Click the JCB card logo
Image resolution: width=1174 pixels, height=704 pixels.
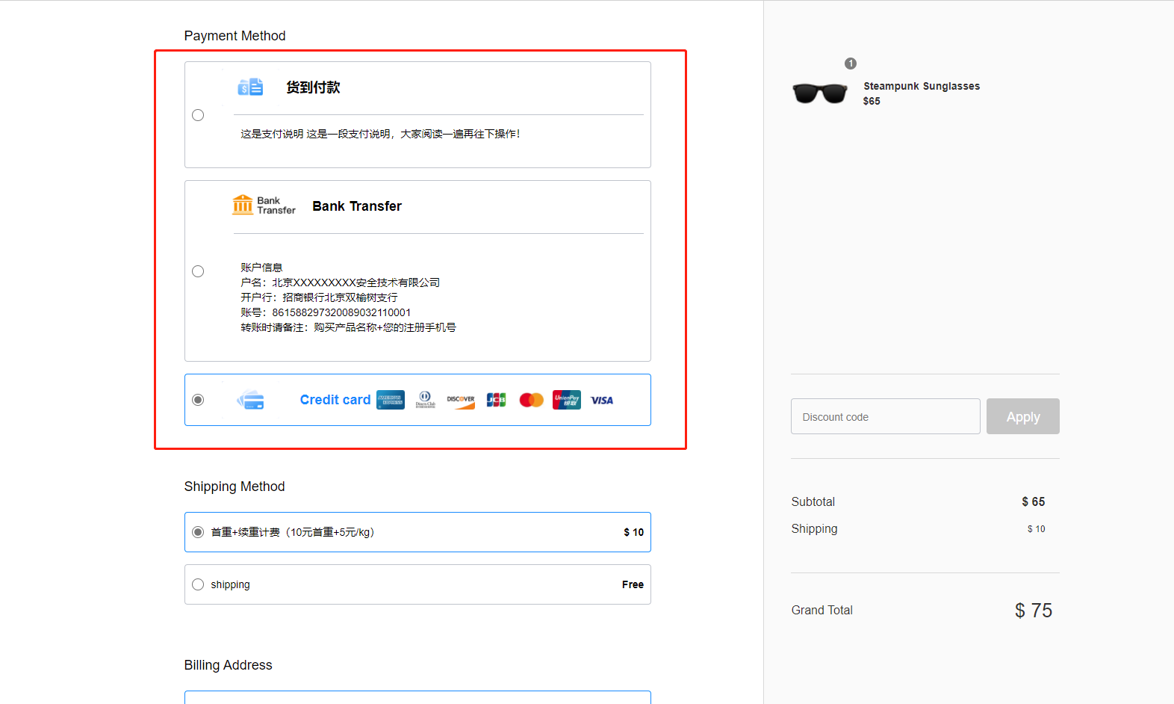point(496,400)
